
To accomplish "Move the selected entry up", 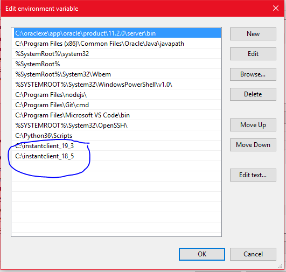I will coord(253,125).
